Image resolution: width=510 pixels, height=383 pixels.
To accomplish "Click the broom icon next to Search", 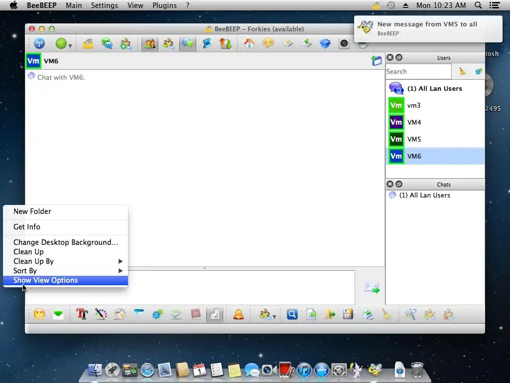I will 462,71.
